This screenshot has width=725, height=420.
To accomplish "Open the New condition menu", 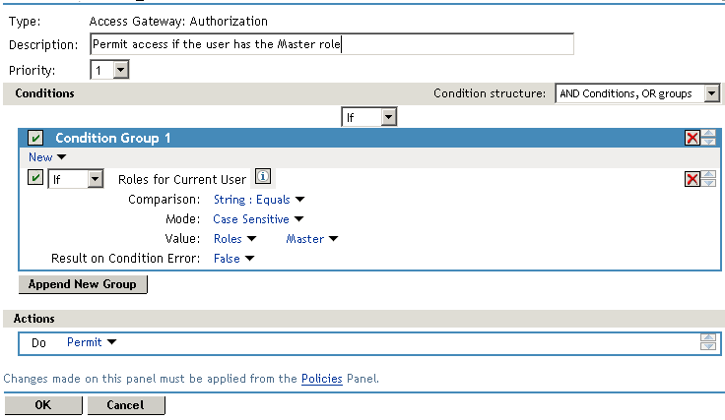I will point(47,157).
